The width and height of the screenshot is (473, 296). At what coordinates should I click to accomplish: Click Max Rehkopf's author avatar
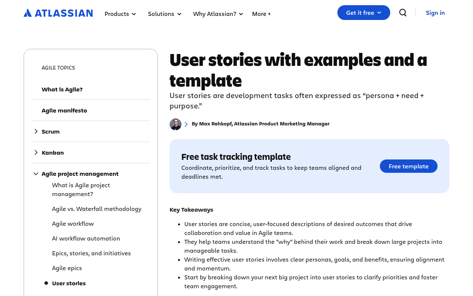[176, 124]
